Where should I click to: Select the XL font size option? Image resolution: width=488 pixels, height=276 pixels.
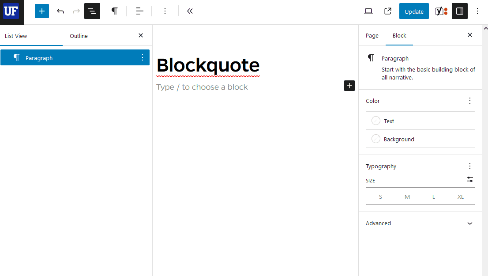click(460, 196)
